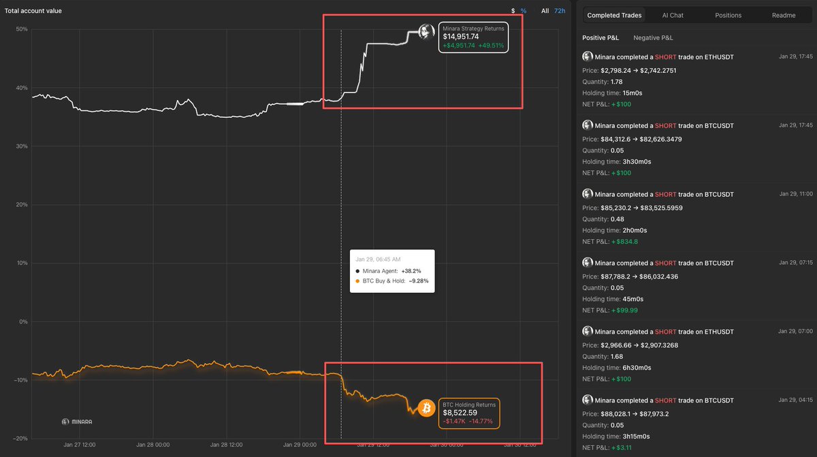Open the AI Chat tab

pyautogui.click(x=673, y=14)
